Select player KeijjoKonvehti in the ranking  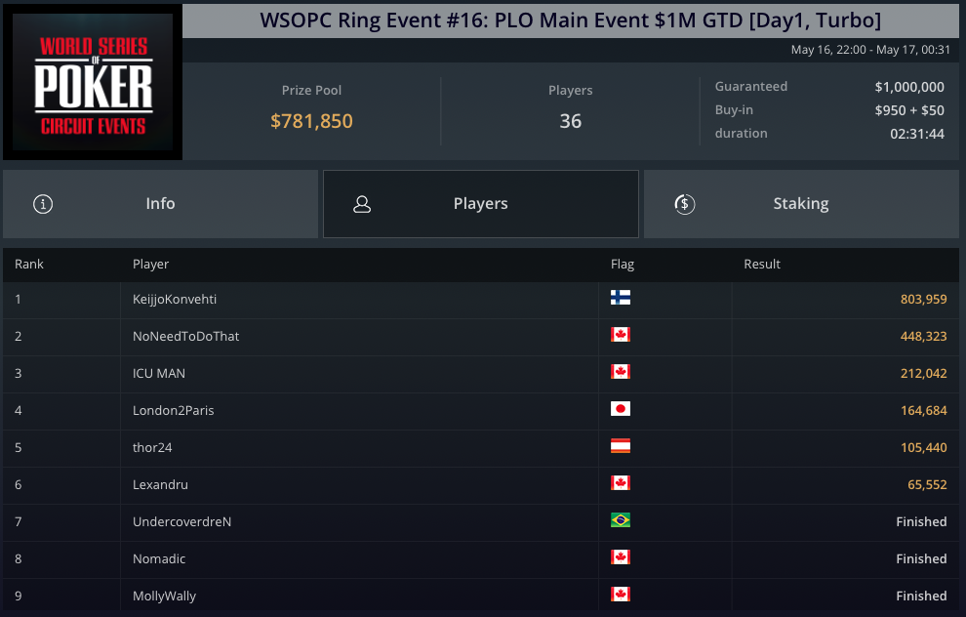click(x=173, y=299)
